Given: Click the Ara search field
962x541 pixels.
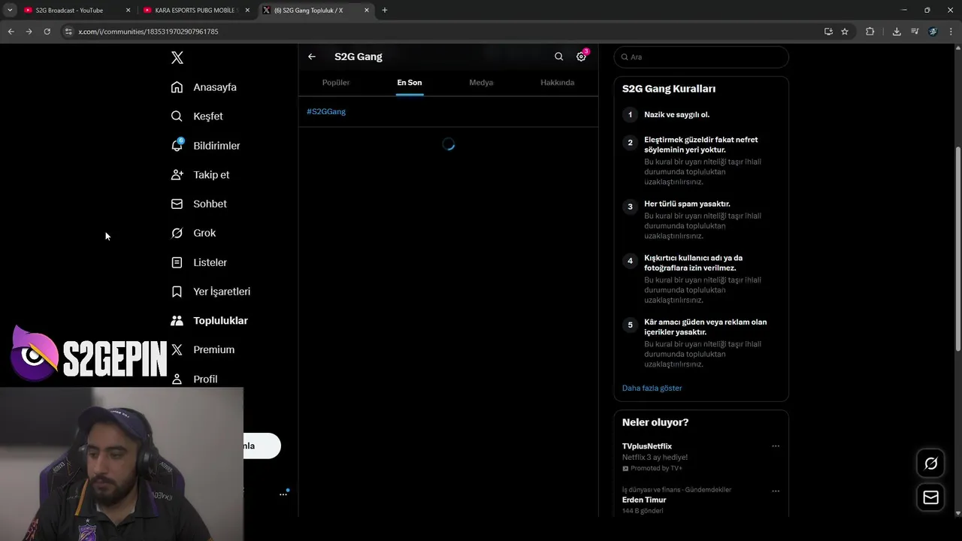Looking at the screenshot, I should [x=701, y=57].
